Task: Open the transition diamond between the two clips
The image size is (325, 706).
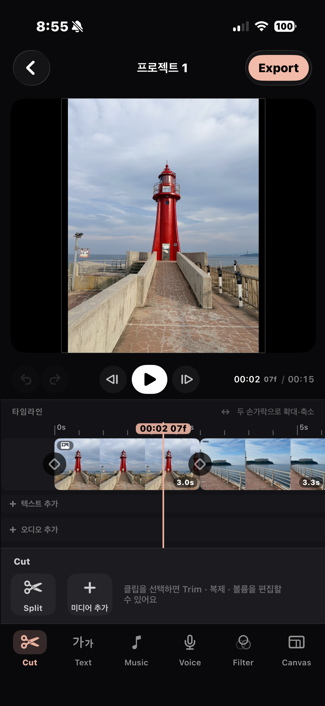Action: [200, 464]
